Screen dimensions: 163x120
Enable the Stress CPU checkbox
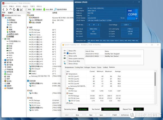coord(68,51)
